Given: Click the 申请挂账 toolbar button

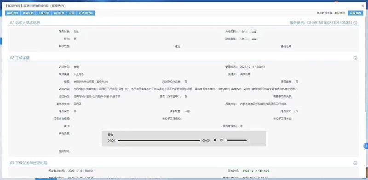Looking at the screenshot, I should [x=28, y=13].
